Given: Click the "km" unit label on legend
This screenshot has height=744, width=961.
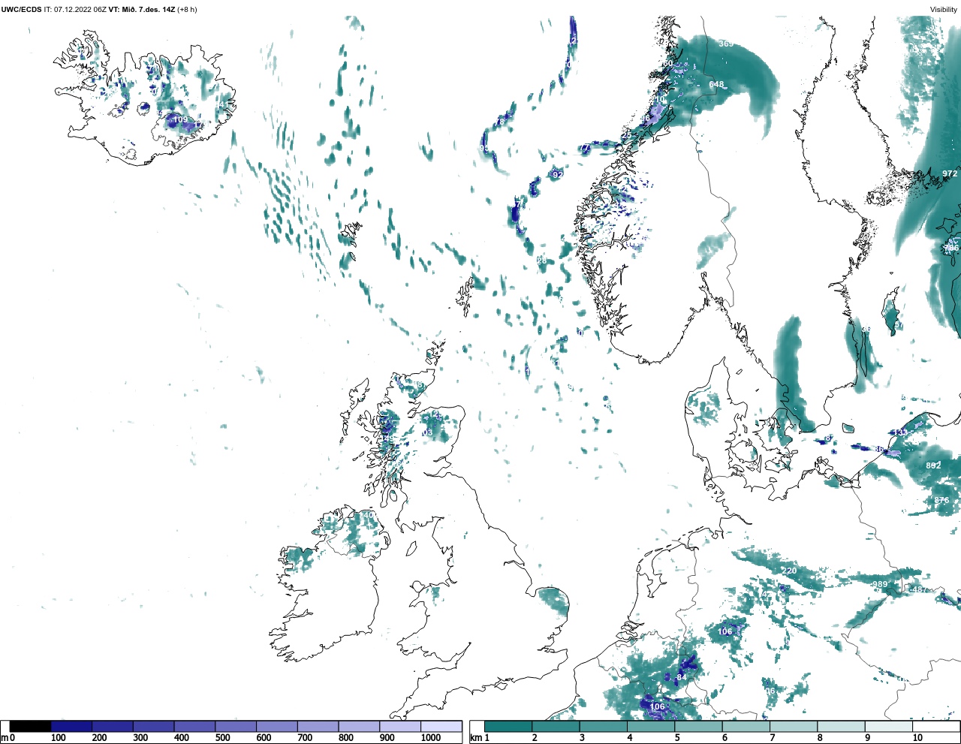Looking at the screenshot, I should pos(475,738).
